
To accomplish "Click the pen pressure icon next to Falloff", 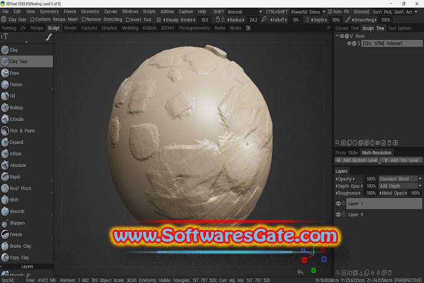I will [x=264, y=19].
